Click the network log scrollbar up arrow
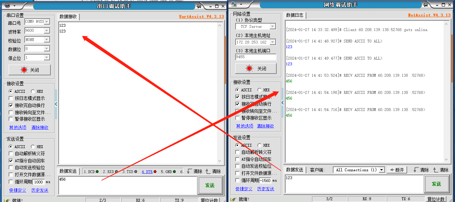Image resolution: width=455 pixels, height=202 pixels. coord(446,23)
